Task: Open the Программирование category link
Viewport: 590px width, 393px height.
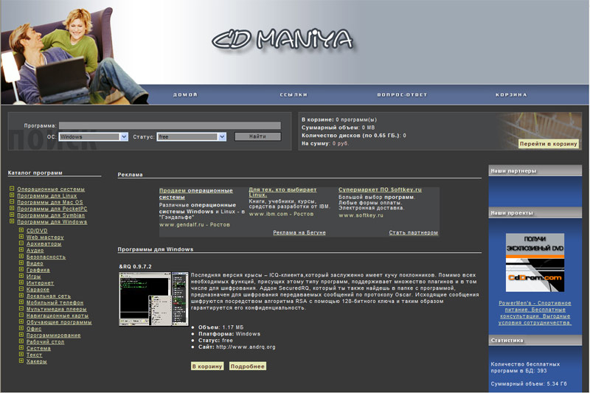Action: tap(53, 335)
